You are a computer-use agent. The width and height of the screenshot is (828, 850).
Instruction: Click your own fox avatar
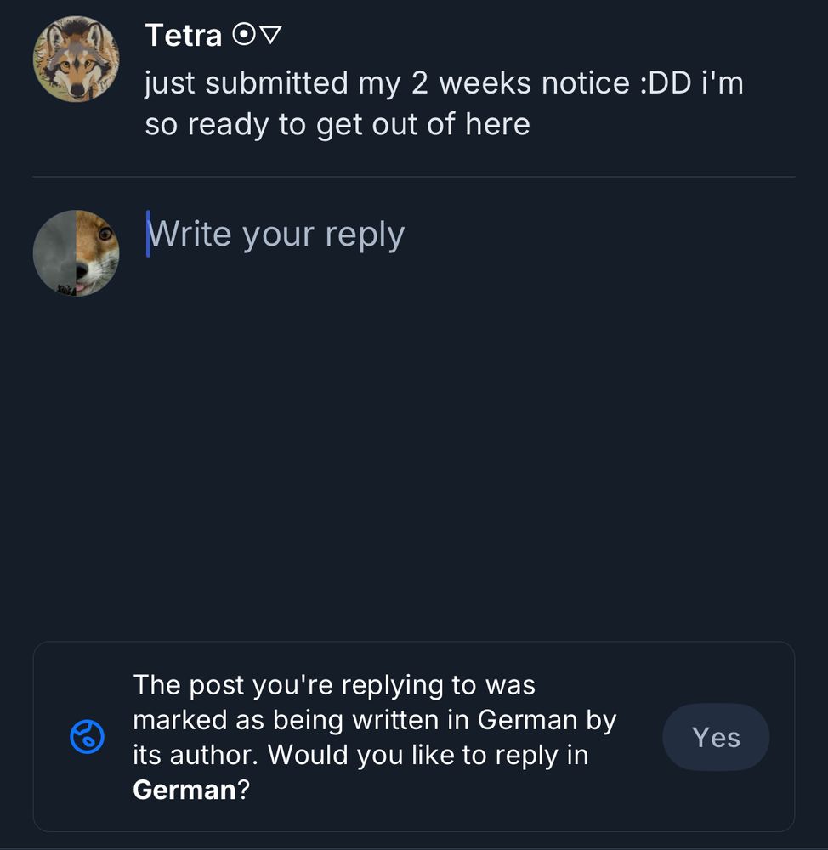click(76, 253)
